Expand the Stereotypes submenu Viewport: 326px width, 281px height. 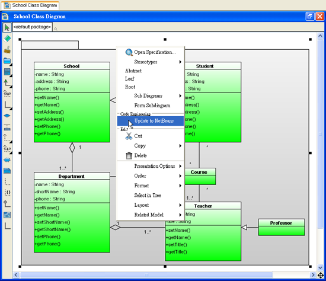[x=151, y=62]
